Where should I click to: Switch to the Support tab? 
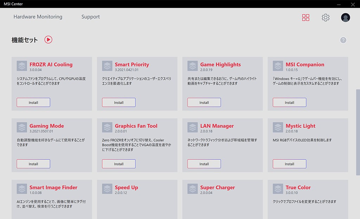click(x=90, y=17)
